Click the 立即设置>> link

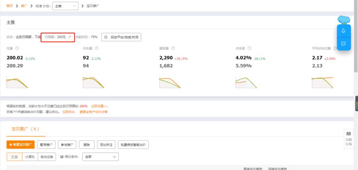coord(99,106)
